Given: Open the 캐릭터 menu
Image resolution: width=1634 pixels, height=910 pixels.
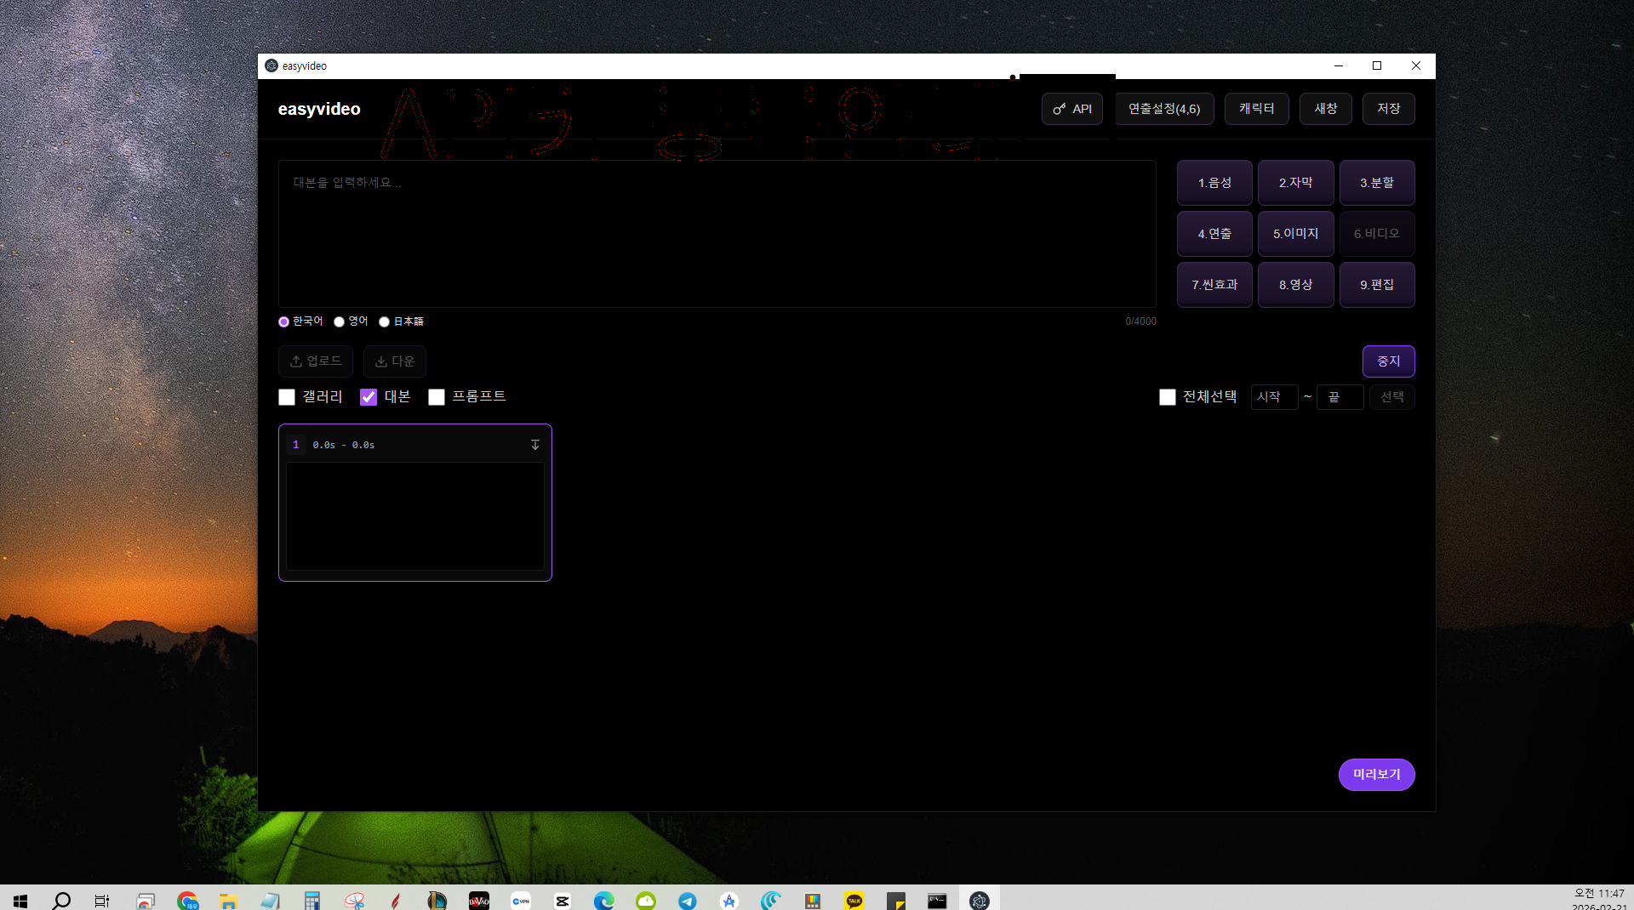Looking at the screenshot, I should (1257, 109).
